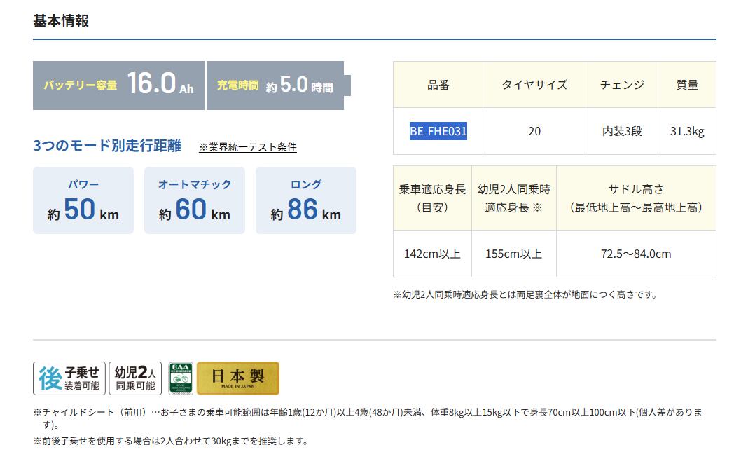Select the ロング 約86km mode card
Screen dimensions: 755x473
point(306,200)
